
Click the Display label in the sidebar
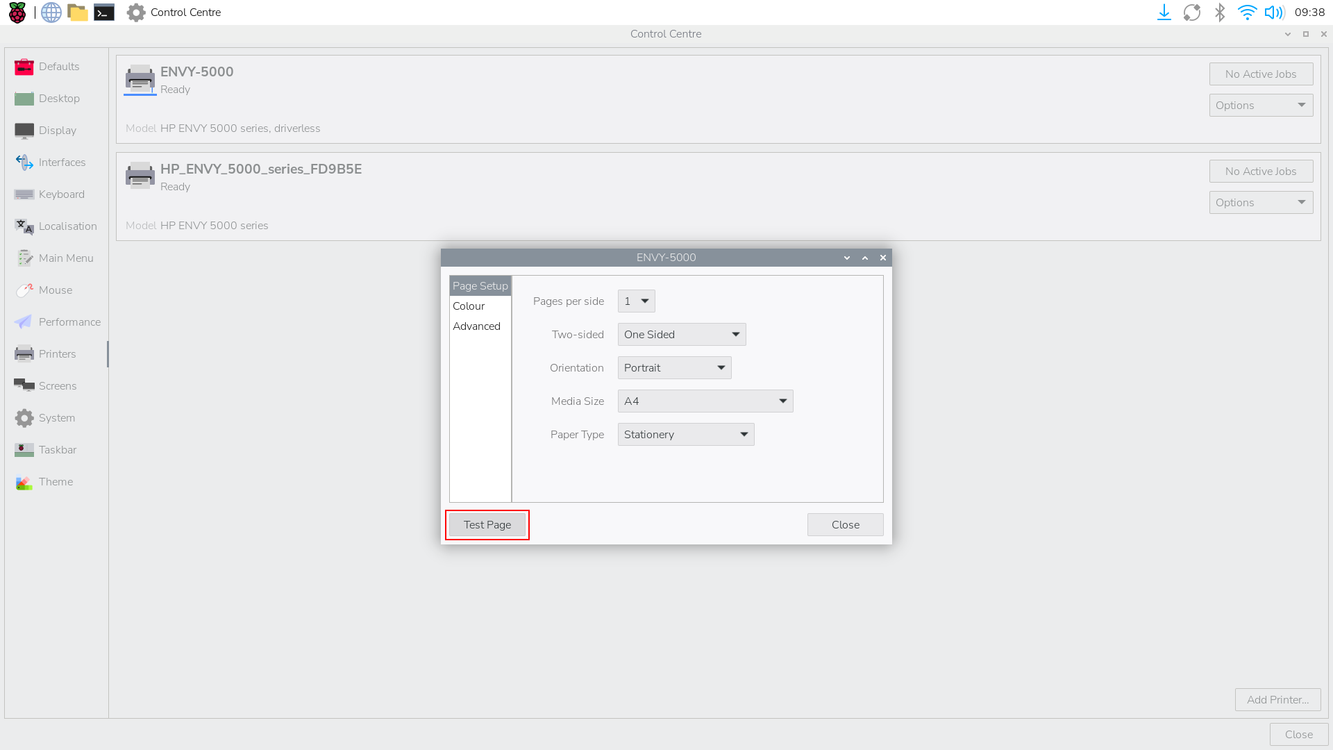(x=58, y=131)
